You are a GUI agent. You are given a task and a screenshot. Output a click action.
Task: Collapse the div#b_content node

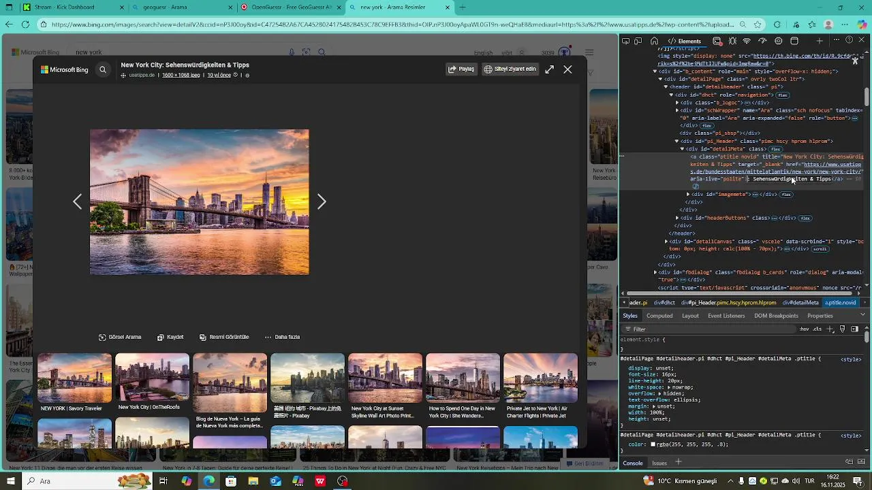(x=655, y=71)
